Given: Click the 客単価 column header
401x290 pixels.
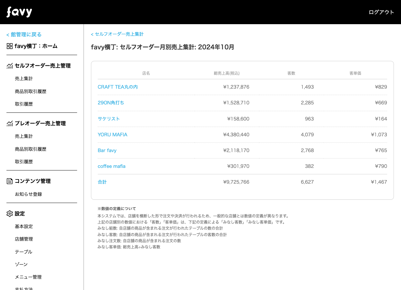Looking at the screenshot, I should pos(355,73).
